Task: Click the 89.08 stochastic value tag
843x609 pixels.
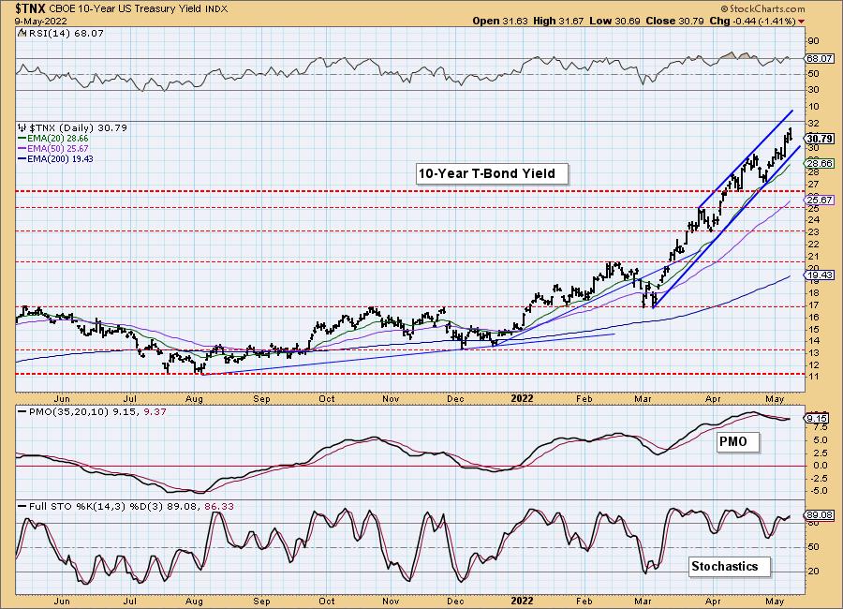Action: 820,515
